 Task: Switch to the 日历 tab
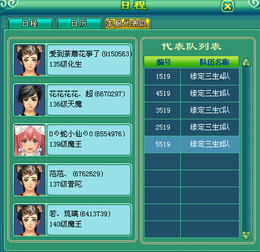79,24
